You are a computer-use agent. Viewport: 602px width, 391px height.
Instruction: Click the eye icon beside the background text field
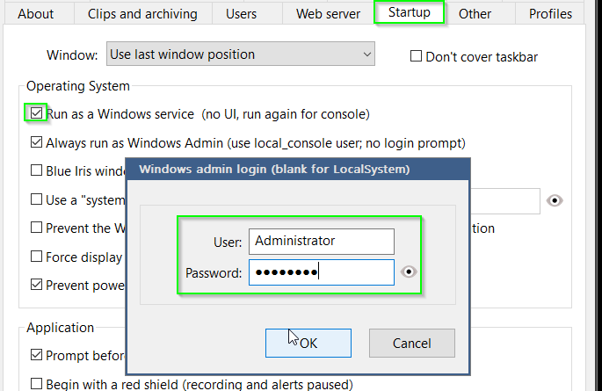[555, 200]
